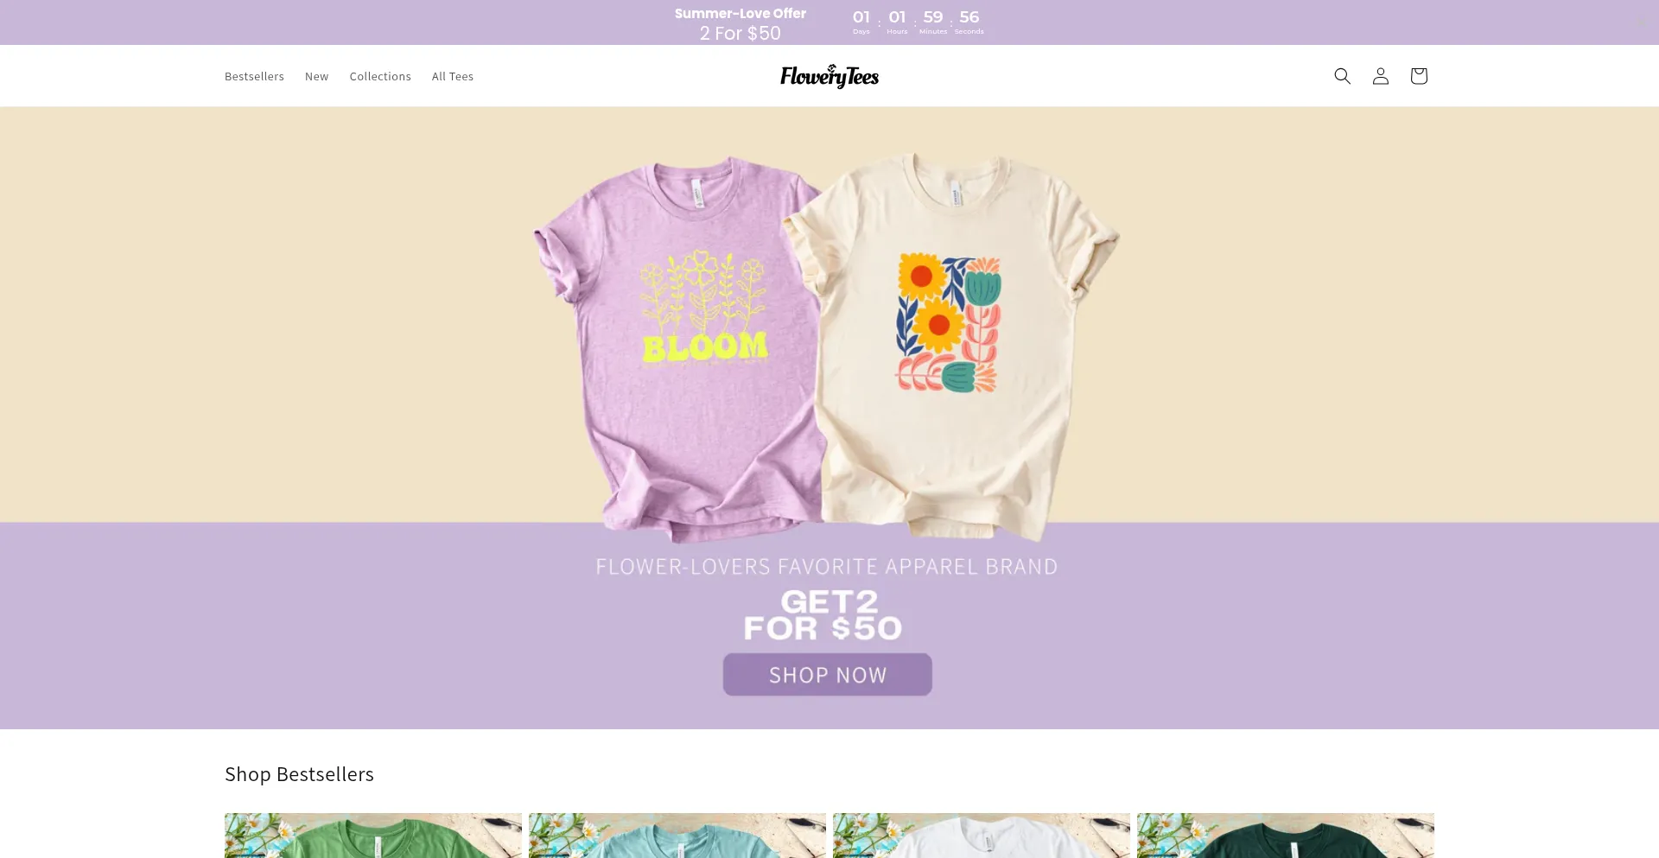Select the purple BLOOM tee image
Screen dimensions: 1659x858
click(678, 346)
